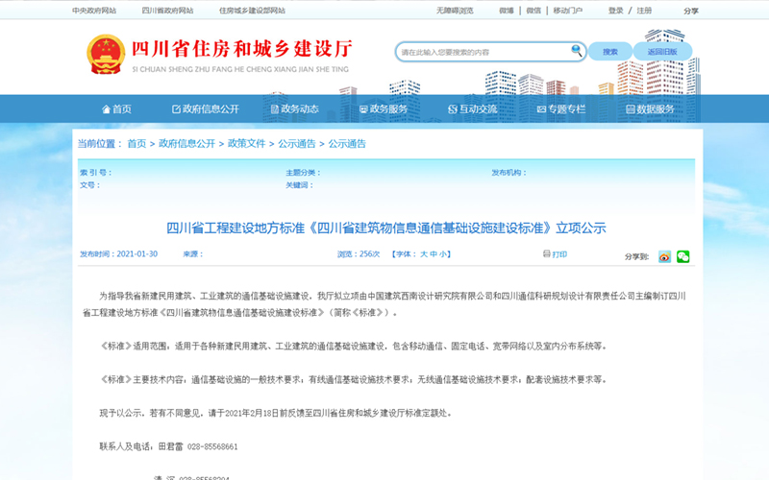
Task: Click the 注册 link
Action: point(644,11)
